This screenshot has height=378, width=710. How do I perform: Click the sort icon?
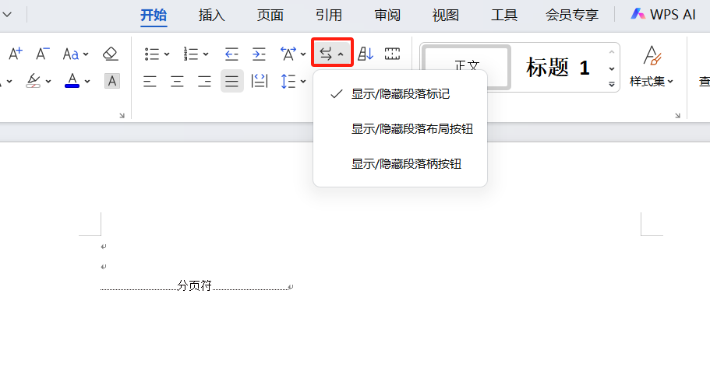(x=366, y=54)
